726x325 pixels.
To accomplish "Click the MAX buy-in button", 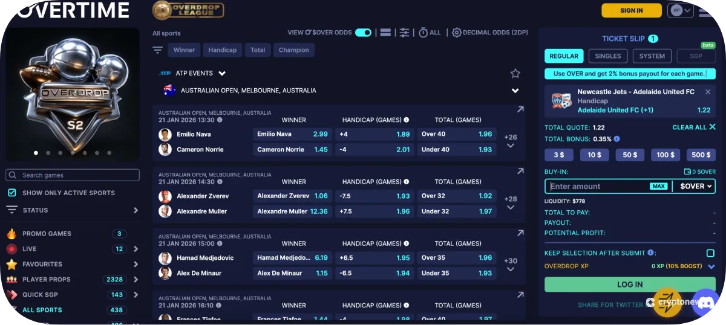I will 659,186.
